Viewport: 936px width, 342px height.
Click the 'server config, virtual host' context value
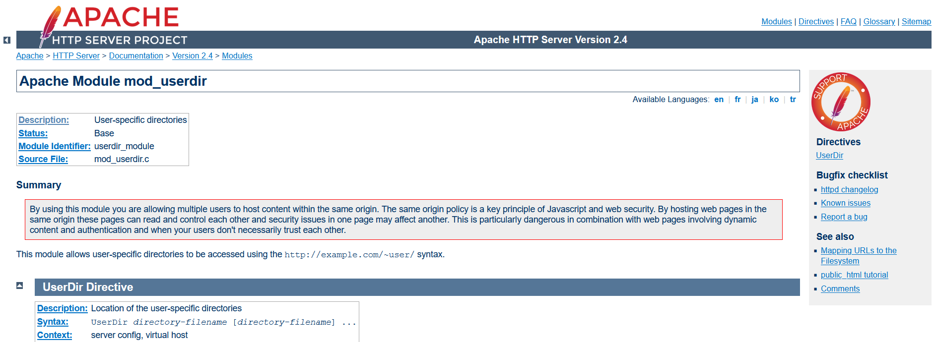pyautogui.click(x=139, y=335)
